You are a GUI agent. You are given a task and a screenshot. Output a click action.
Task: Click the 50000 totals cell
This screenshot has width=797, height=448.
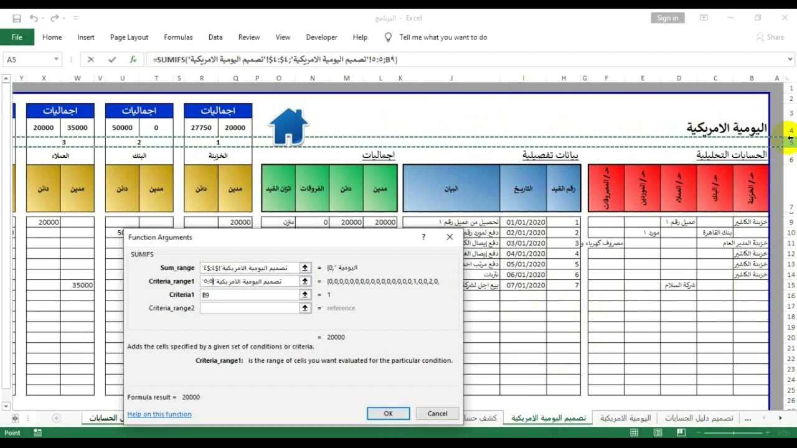(122, 128)
